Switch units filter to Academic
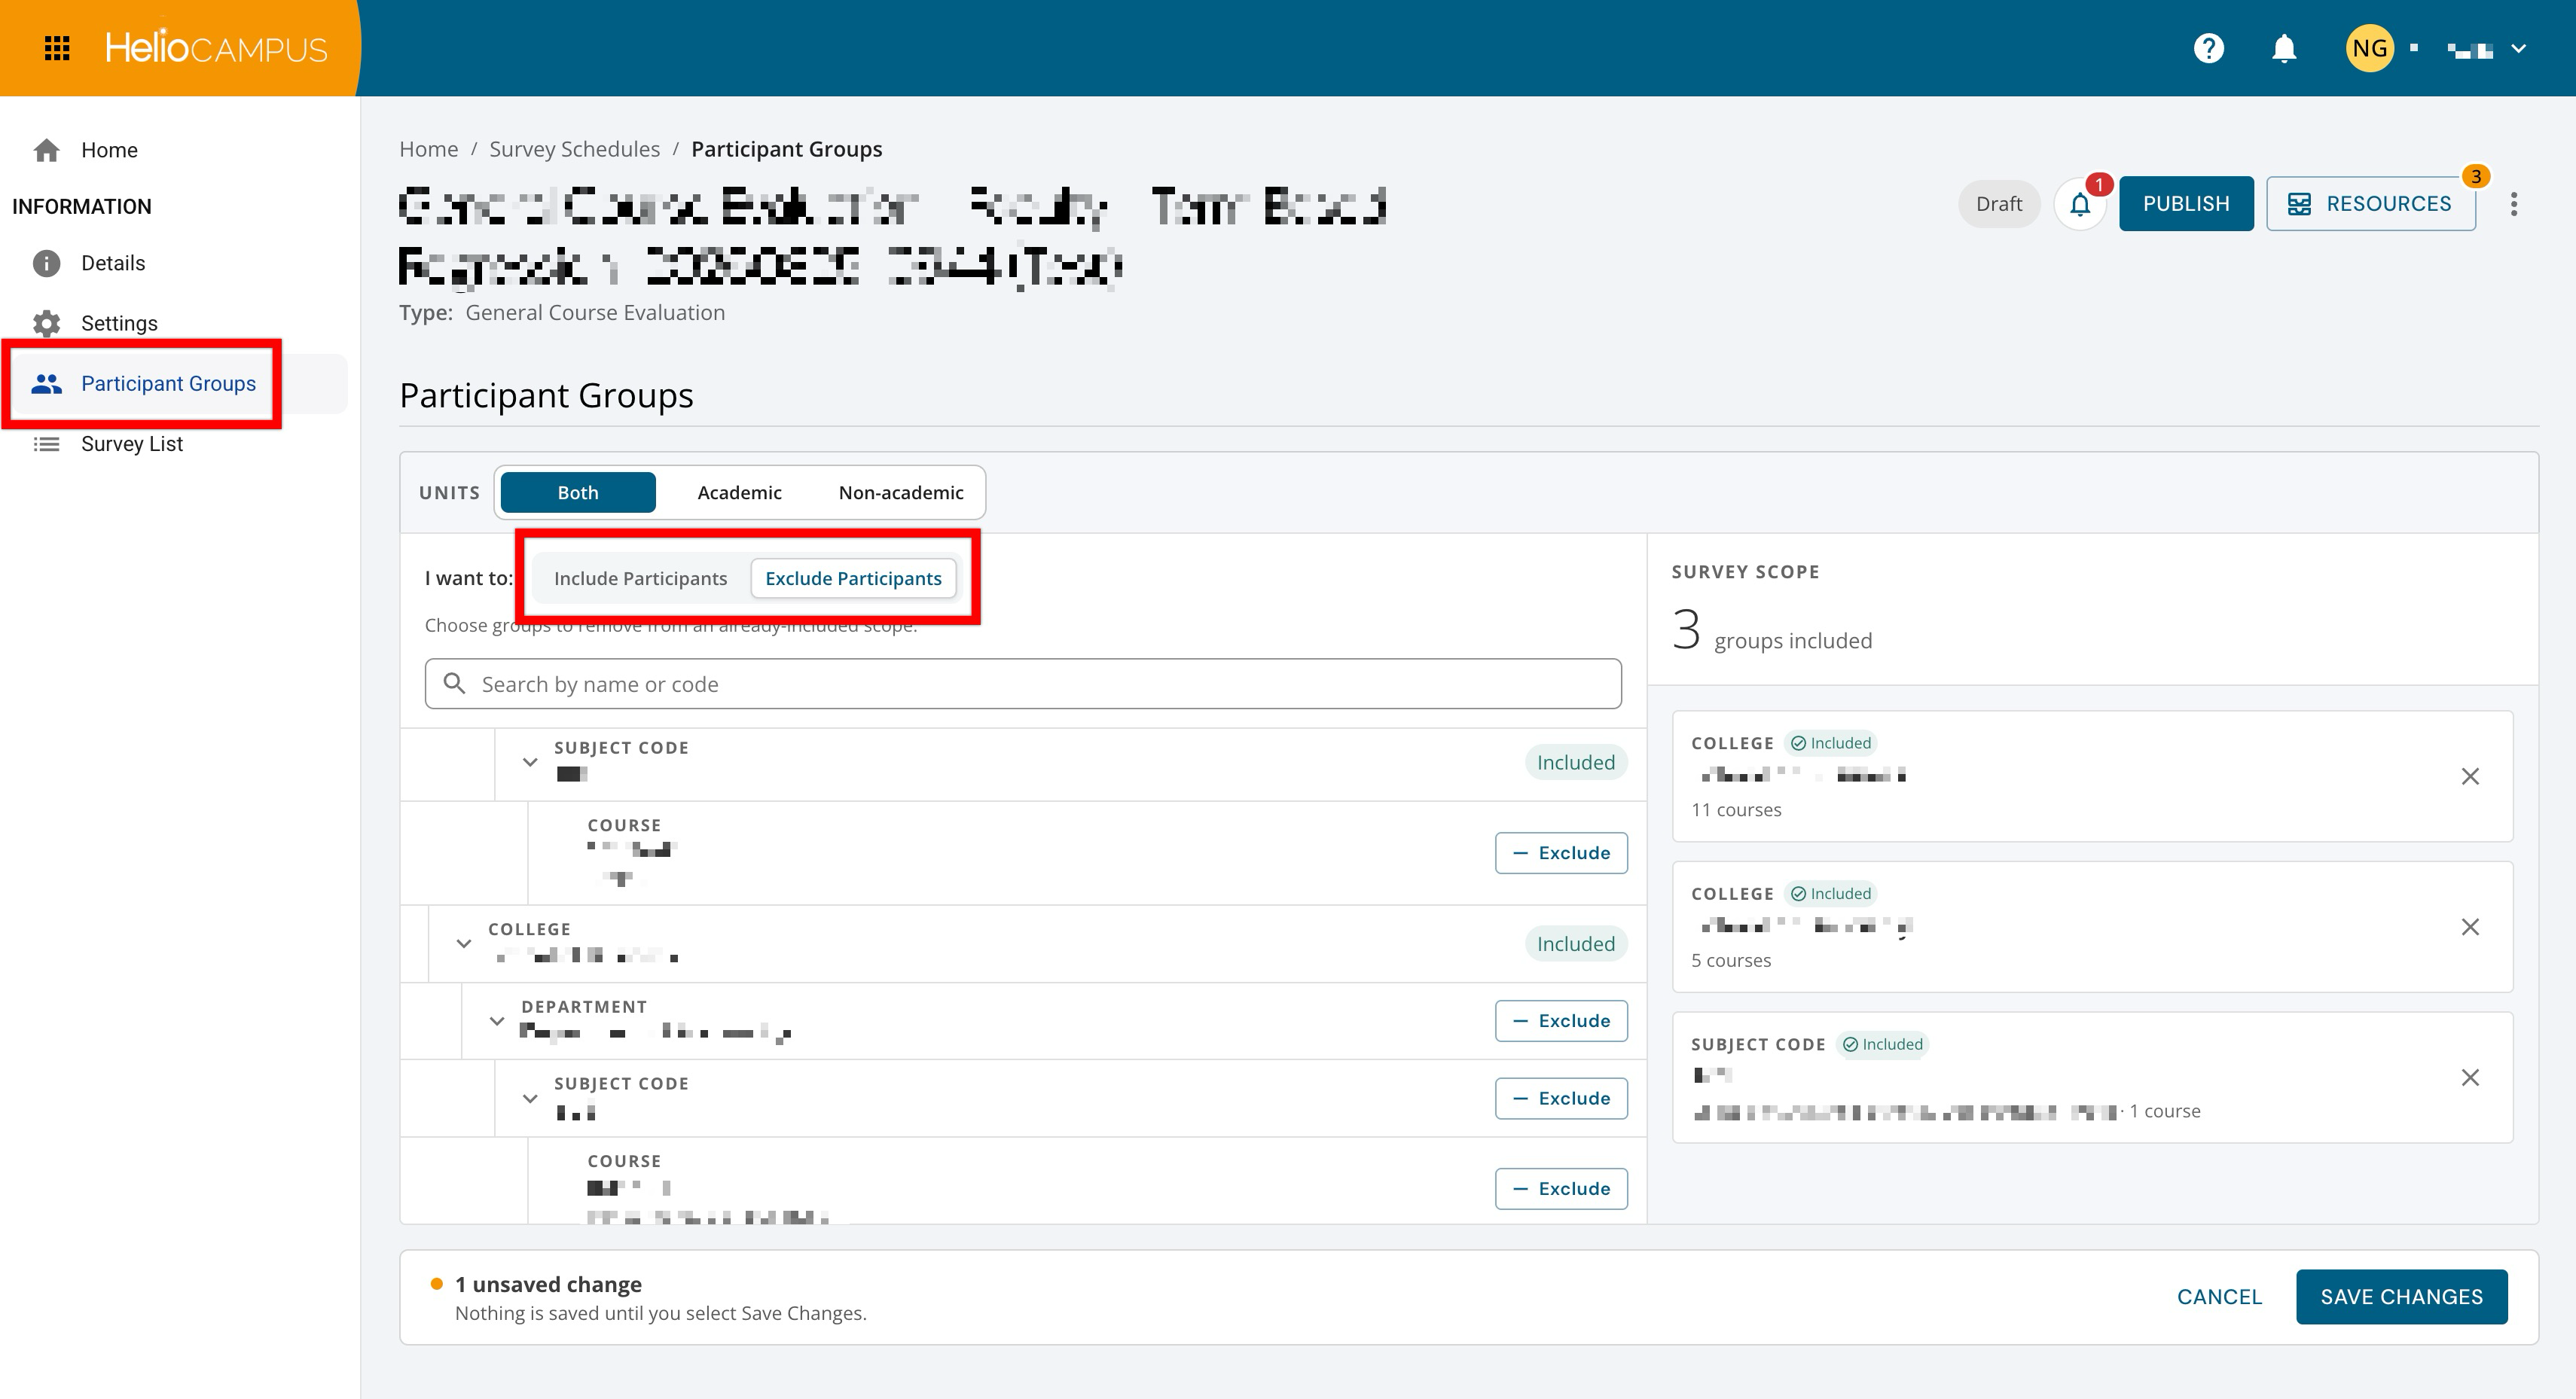The height and width of the screenshot is (1399, 2576). pos(739,492)
